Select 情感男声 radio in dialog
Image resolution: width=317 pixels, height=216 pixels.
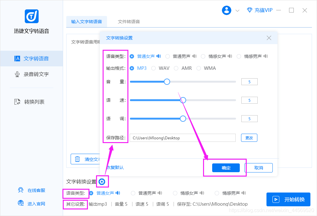(x=239, y=56)
